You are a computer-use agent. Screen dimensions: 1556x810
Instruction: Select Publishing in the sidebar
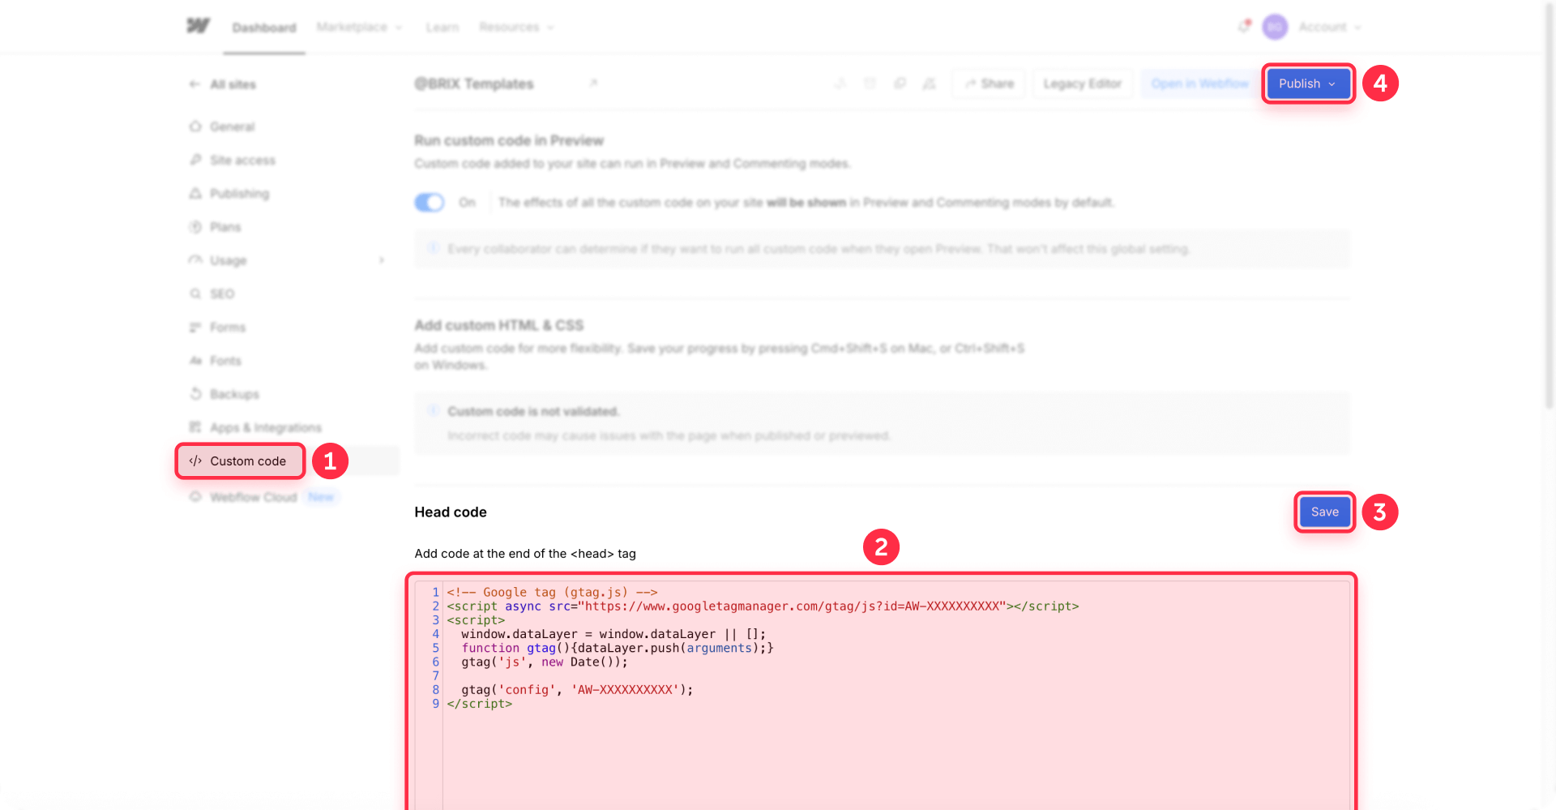click(239, 193)
